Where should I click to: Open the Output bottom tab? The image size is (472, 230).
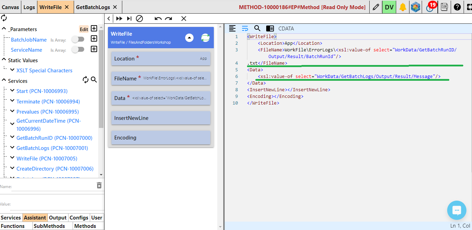pos(58,217)
